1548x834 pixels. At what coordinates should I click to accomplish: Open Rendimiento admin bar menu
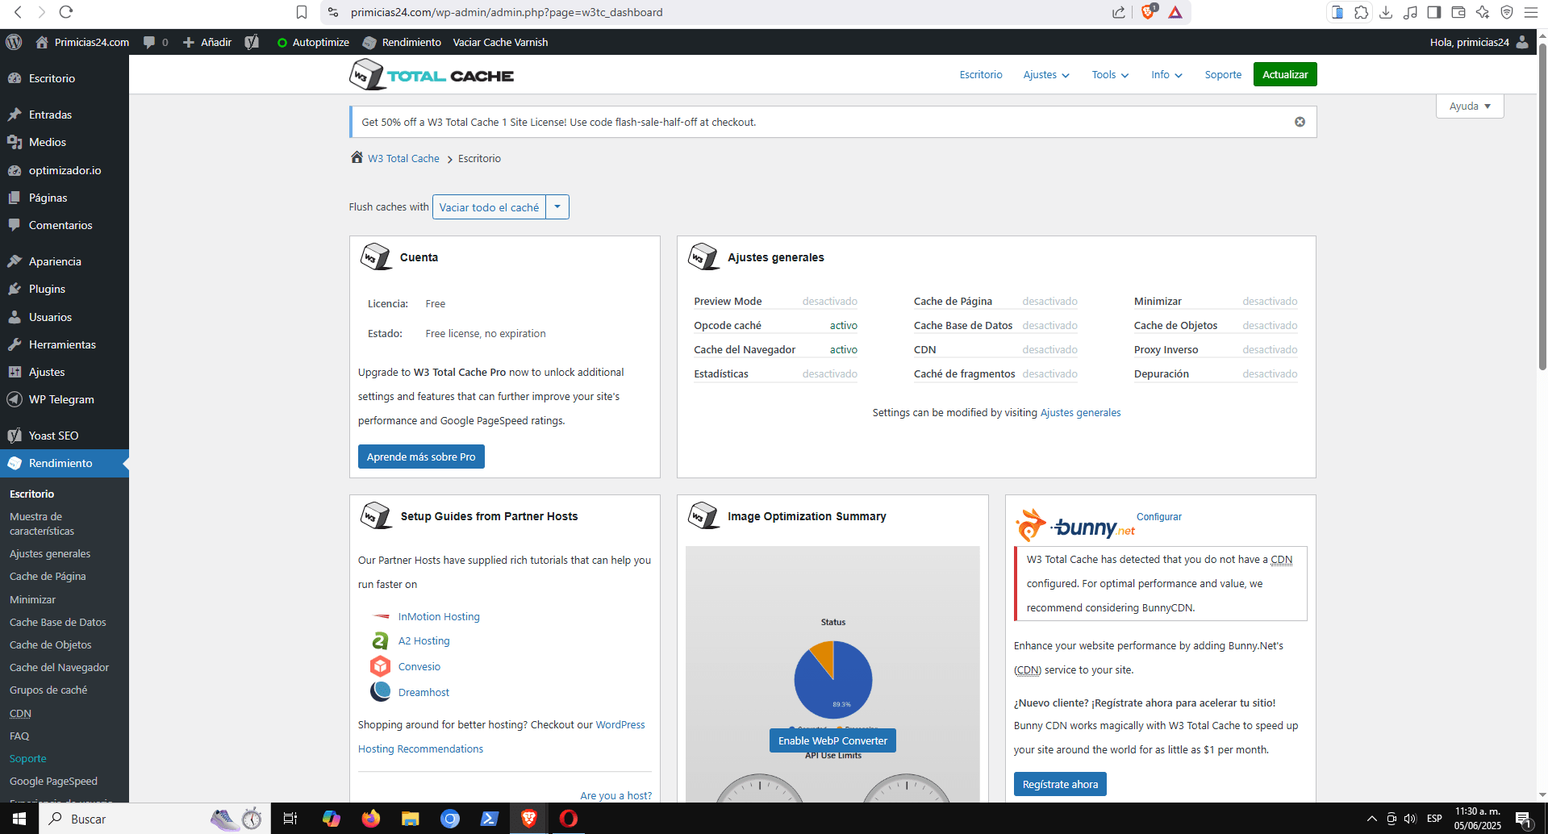(402, 42)
